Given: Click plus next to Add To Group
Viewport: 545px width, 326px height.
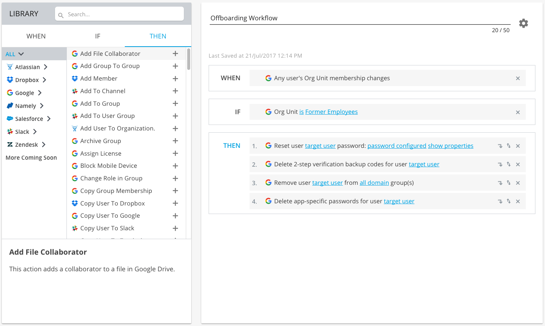Looking at the screenshot, I should tap(175, 103).
